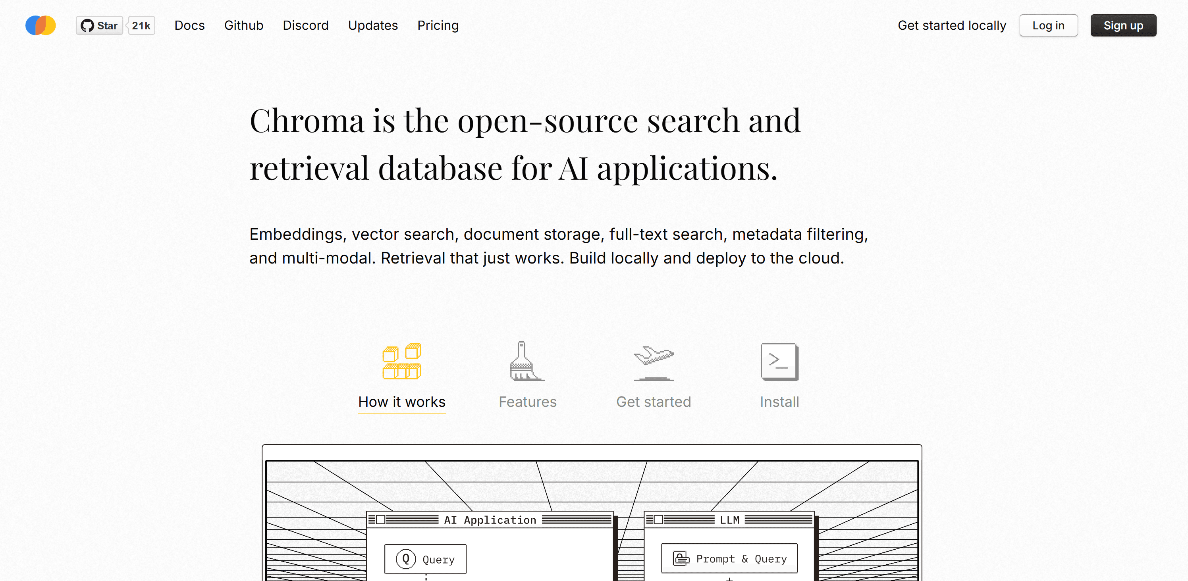This screenshot has width=1188, height=581.
Task: Click the Chroma logo icon
Action: tap(40, 25)
